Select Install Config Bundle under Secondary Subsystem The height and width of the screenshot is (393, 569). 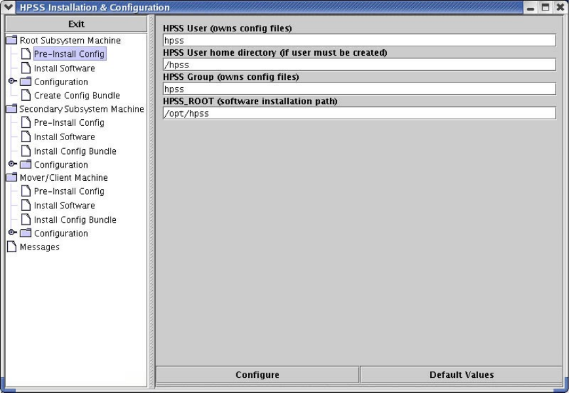(x=75, y=151)
